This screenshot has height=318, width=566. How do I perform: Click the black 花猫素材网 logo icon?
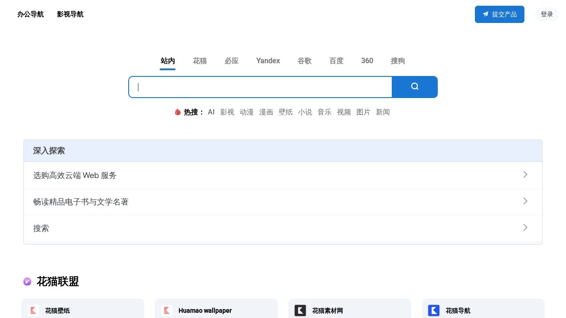click(300, 310)
